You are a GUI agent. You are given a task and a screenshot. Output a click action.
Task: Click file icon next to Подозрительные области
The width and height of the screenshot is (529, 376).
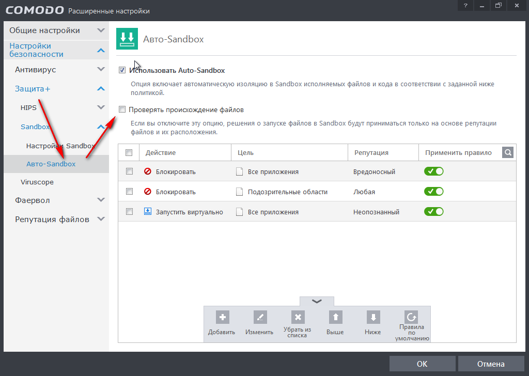(x=239, y=192)
